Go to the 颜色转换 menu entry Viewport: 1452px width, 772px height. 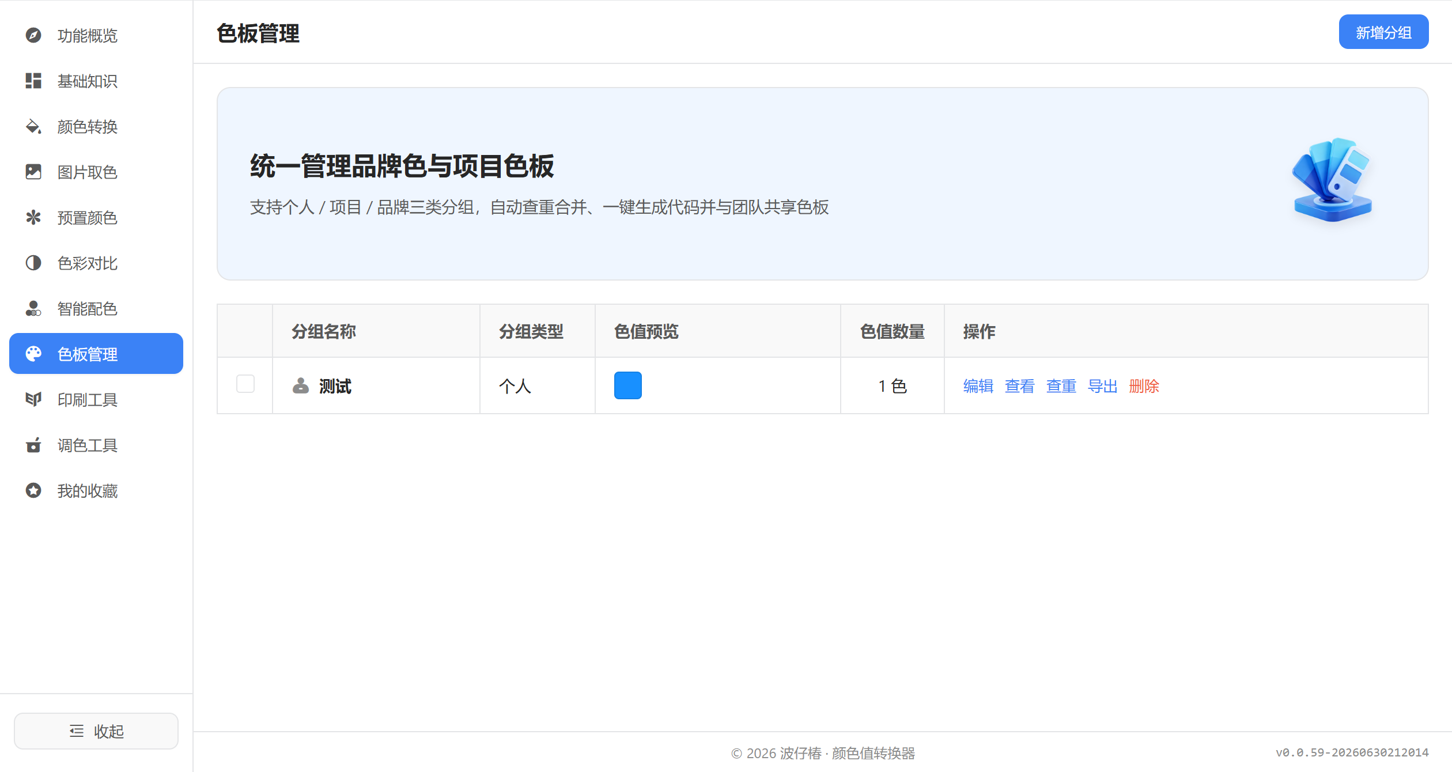click(96, 127)
